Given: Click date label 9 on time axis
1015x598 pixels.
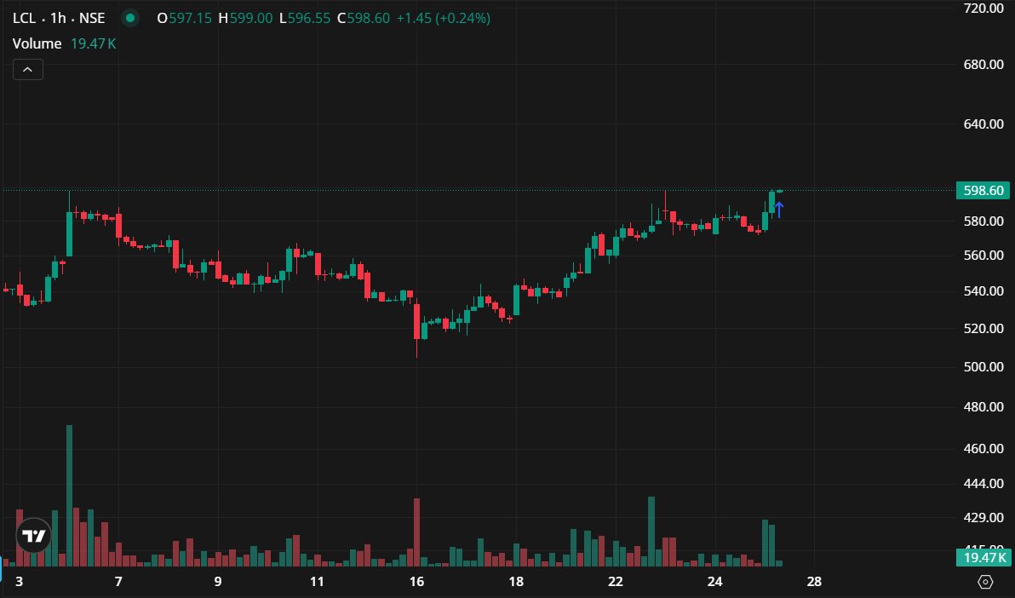Looking at the screenshot, I should [218, 581].
